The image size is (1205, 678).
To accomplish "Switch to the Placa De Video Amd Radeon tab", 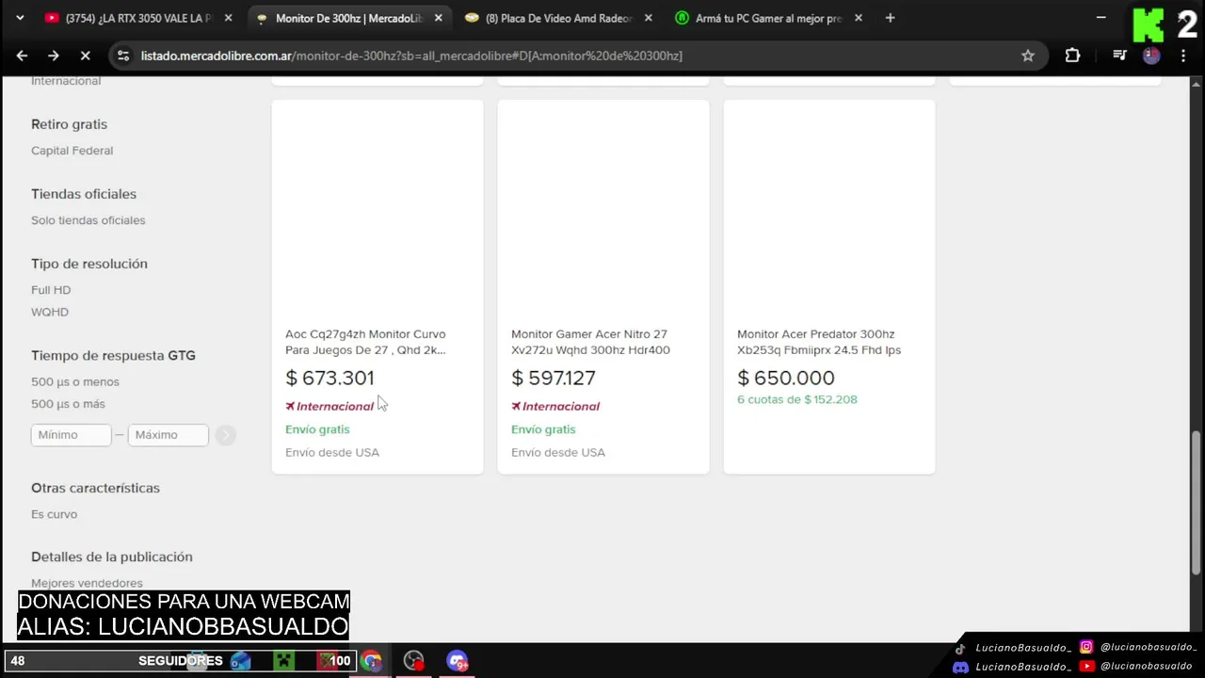I will pos(559,18).
